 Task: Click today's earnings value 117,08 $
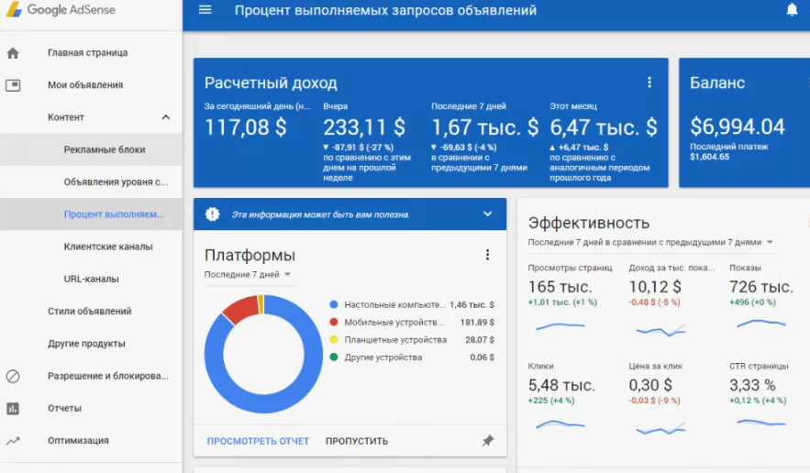pos(245,127)
